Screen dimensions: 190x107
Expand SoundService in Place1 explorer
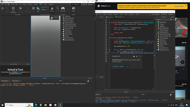pyautogui.click(x=62, y=38)
